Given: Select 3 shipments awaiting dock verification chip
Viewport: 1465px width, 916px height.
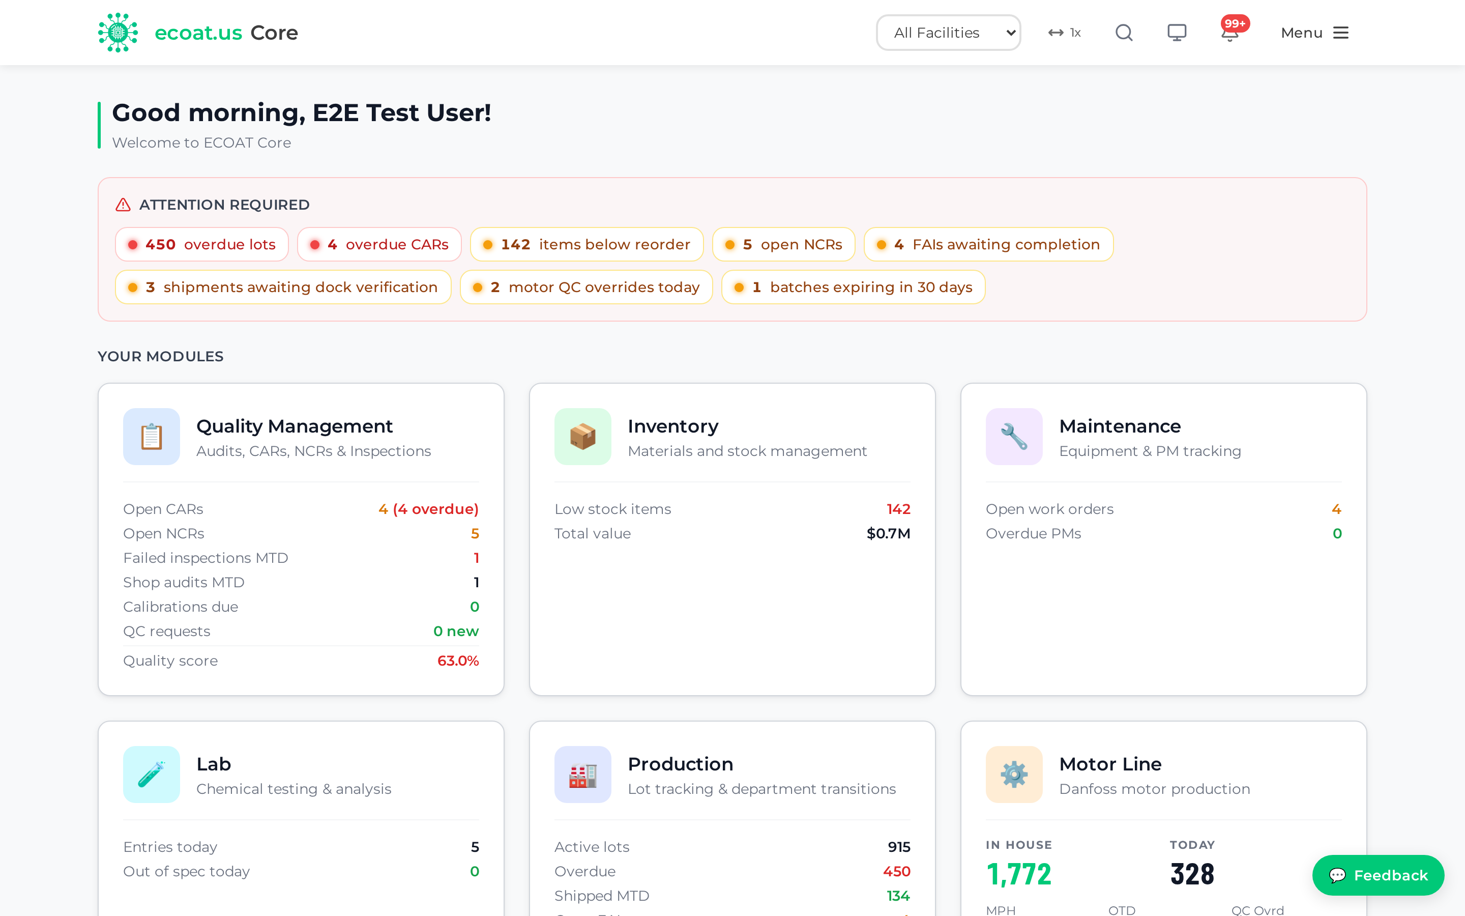Looking at the screenshot, I should pos(283,287).
